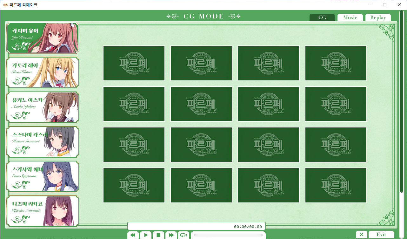Open first CG thumbnail in top row
Image resolution: width=407 pixels, height=239 pixels.
pyautogui.click(x=134, y=63)
